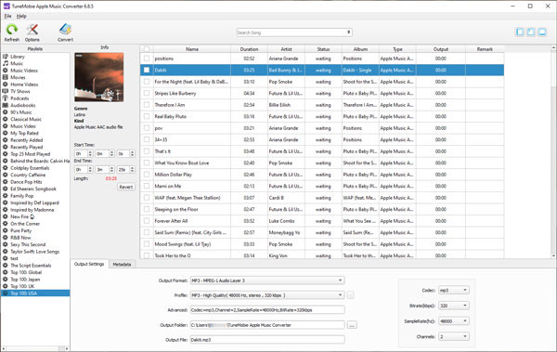Toggle the select-all checkbox in table header
This screenshot has width=557, height=352.
(x=147, y=49)
